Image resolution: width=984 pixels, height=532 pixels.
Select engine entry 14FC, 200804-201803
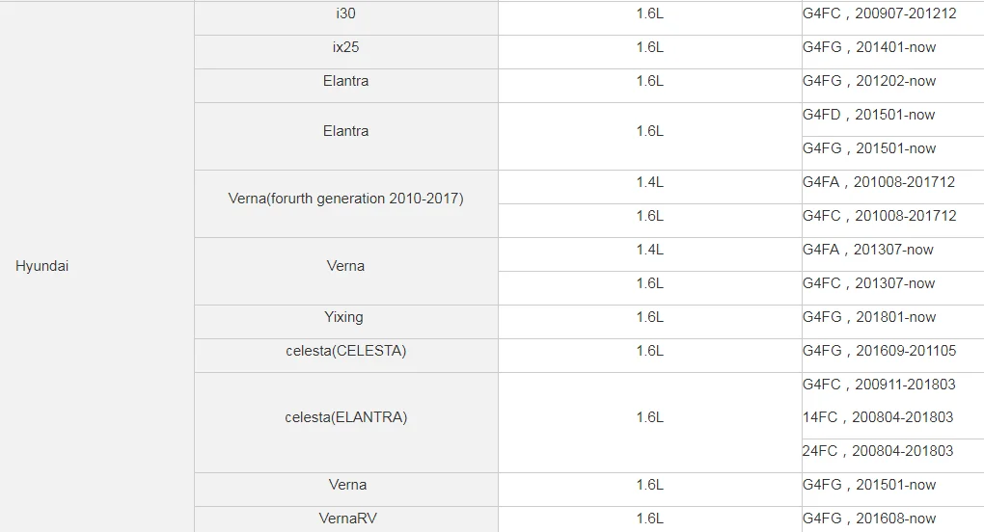[x=878, y=417]
